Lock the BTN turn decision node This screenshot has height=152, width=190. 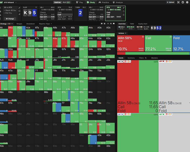(x=123, y=11)
